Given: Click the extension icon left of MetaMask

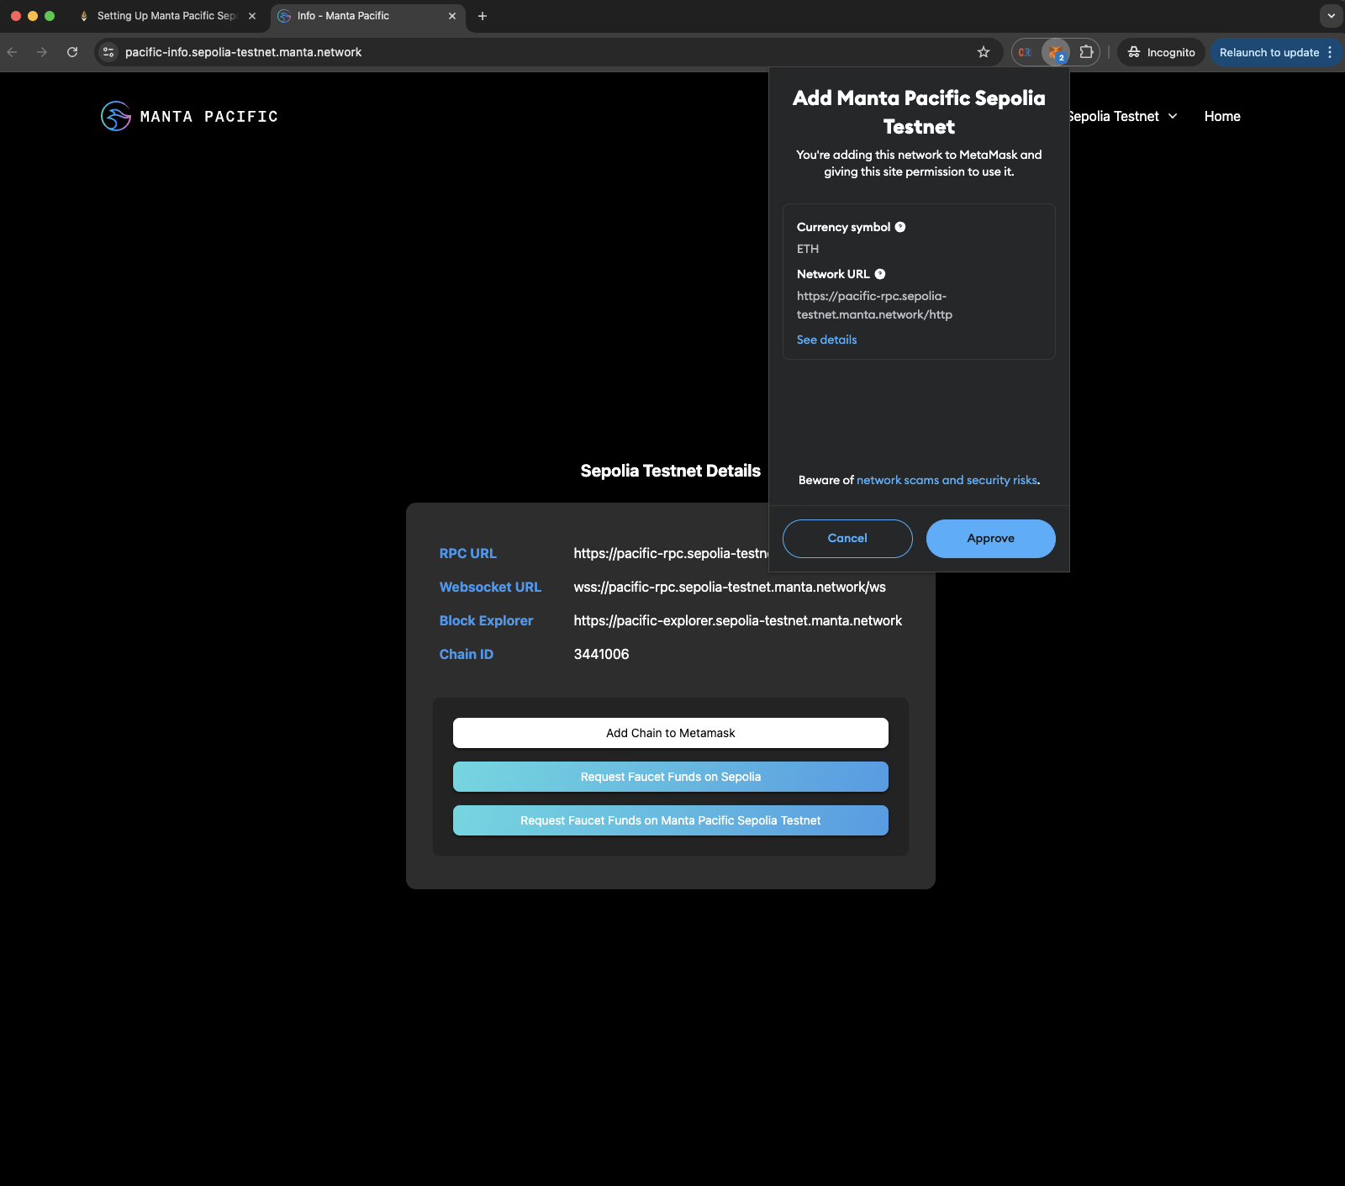Looking at the screenshot, I should click(x=1025, y=52).
